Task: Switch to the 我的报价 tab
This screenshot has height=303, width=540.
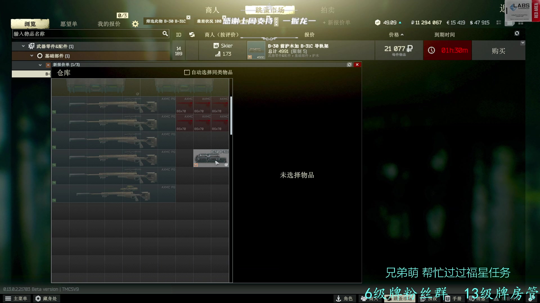Action: pyautogui.click(x=109, y=24)
